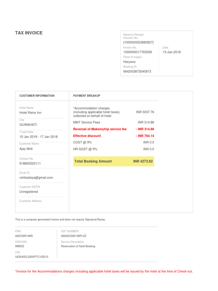The height and width of the screenshot is (291, 218).
Task: Click the TAX INVOICE heading
Action: pyautogui.click(x=29, y=33)
